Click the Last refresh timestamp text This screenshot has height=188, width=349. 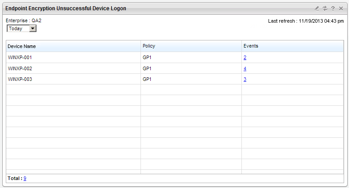pyautogui.click(x=306, y=21)
